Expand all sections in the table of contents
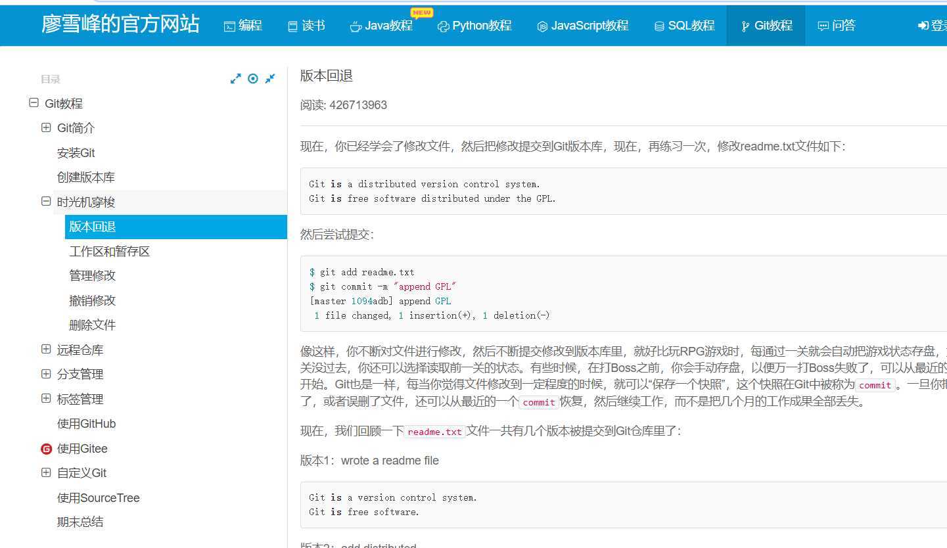947x548 pixels. pos(236,79)
